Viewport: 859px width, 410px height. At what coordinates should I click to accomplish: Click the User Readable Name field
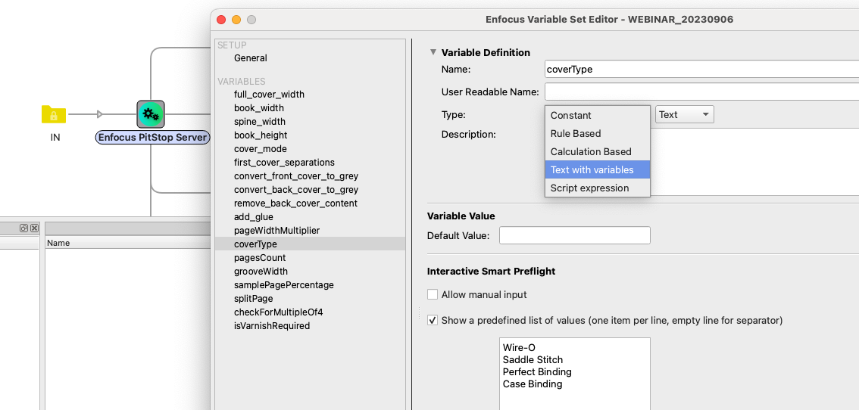point(701,92)
